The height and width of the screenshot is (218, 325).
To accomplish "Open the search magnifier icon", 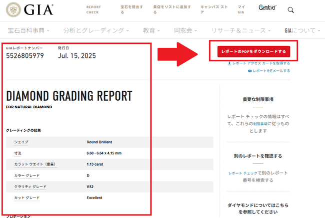I will tap(290, 9).
